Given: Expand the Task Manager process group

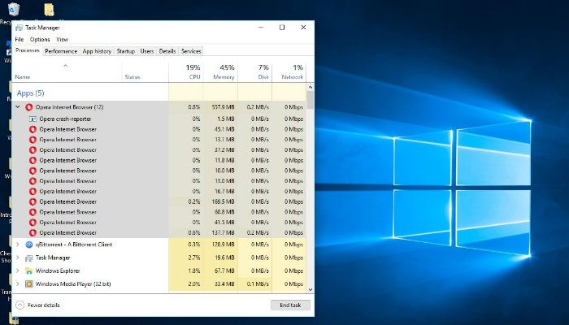Looking at the screenshot, I should (x=17, y=258).
